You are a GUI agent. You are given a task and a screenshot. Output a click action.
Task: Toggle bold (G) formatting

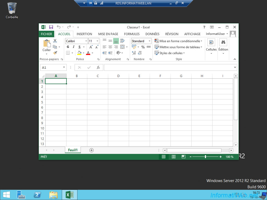click(x=68, y=47)
